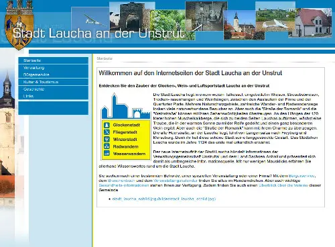Viewport: 335px width, 247px height.
Task: Follow the Gesundheits-Informationen link
Action: (x=124, y=185)
